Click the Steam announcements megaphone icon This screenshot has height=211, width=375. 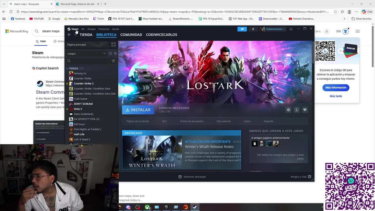coord(242,29)
